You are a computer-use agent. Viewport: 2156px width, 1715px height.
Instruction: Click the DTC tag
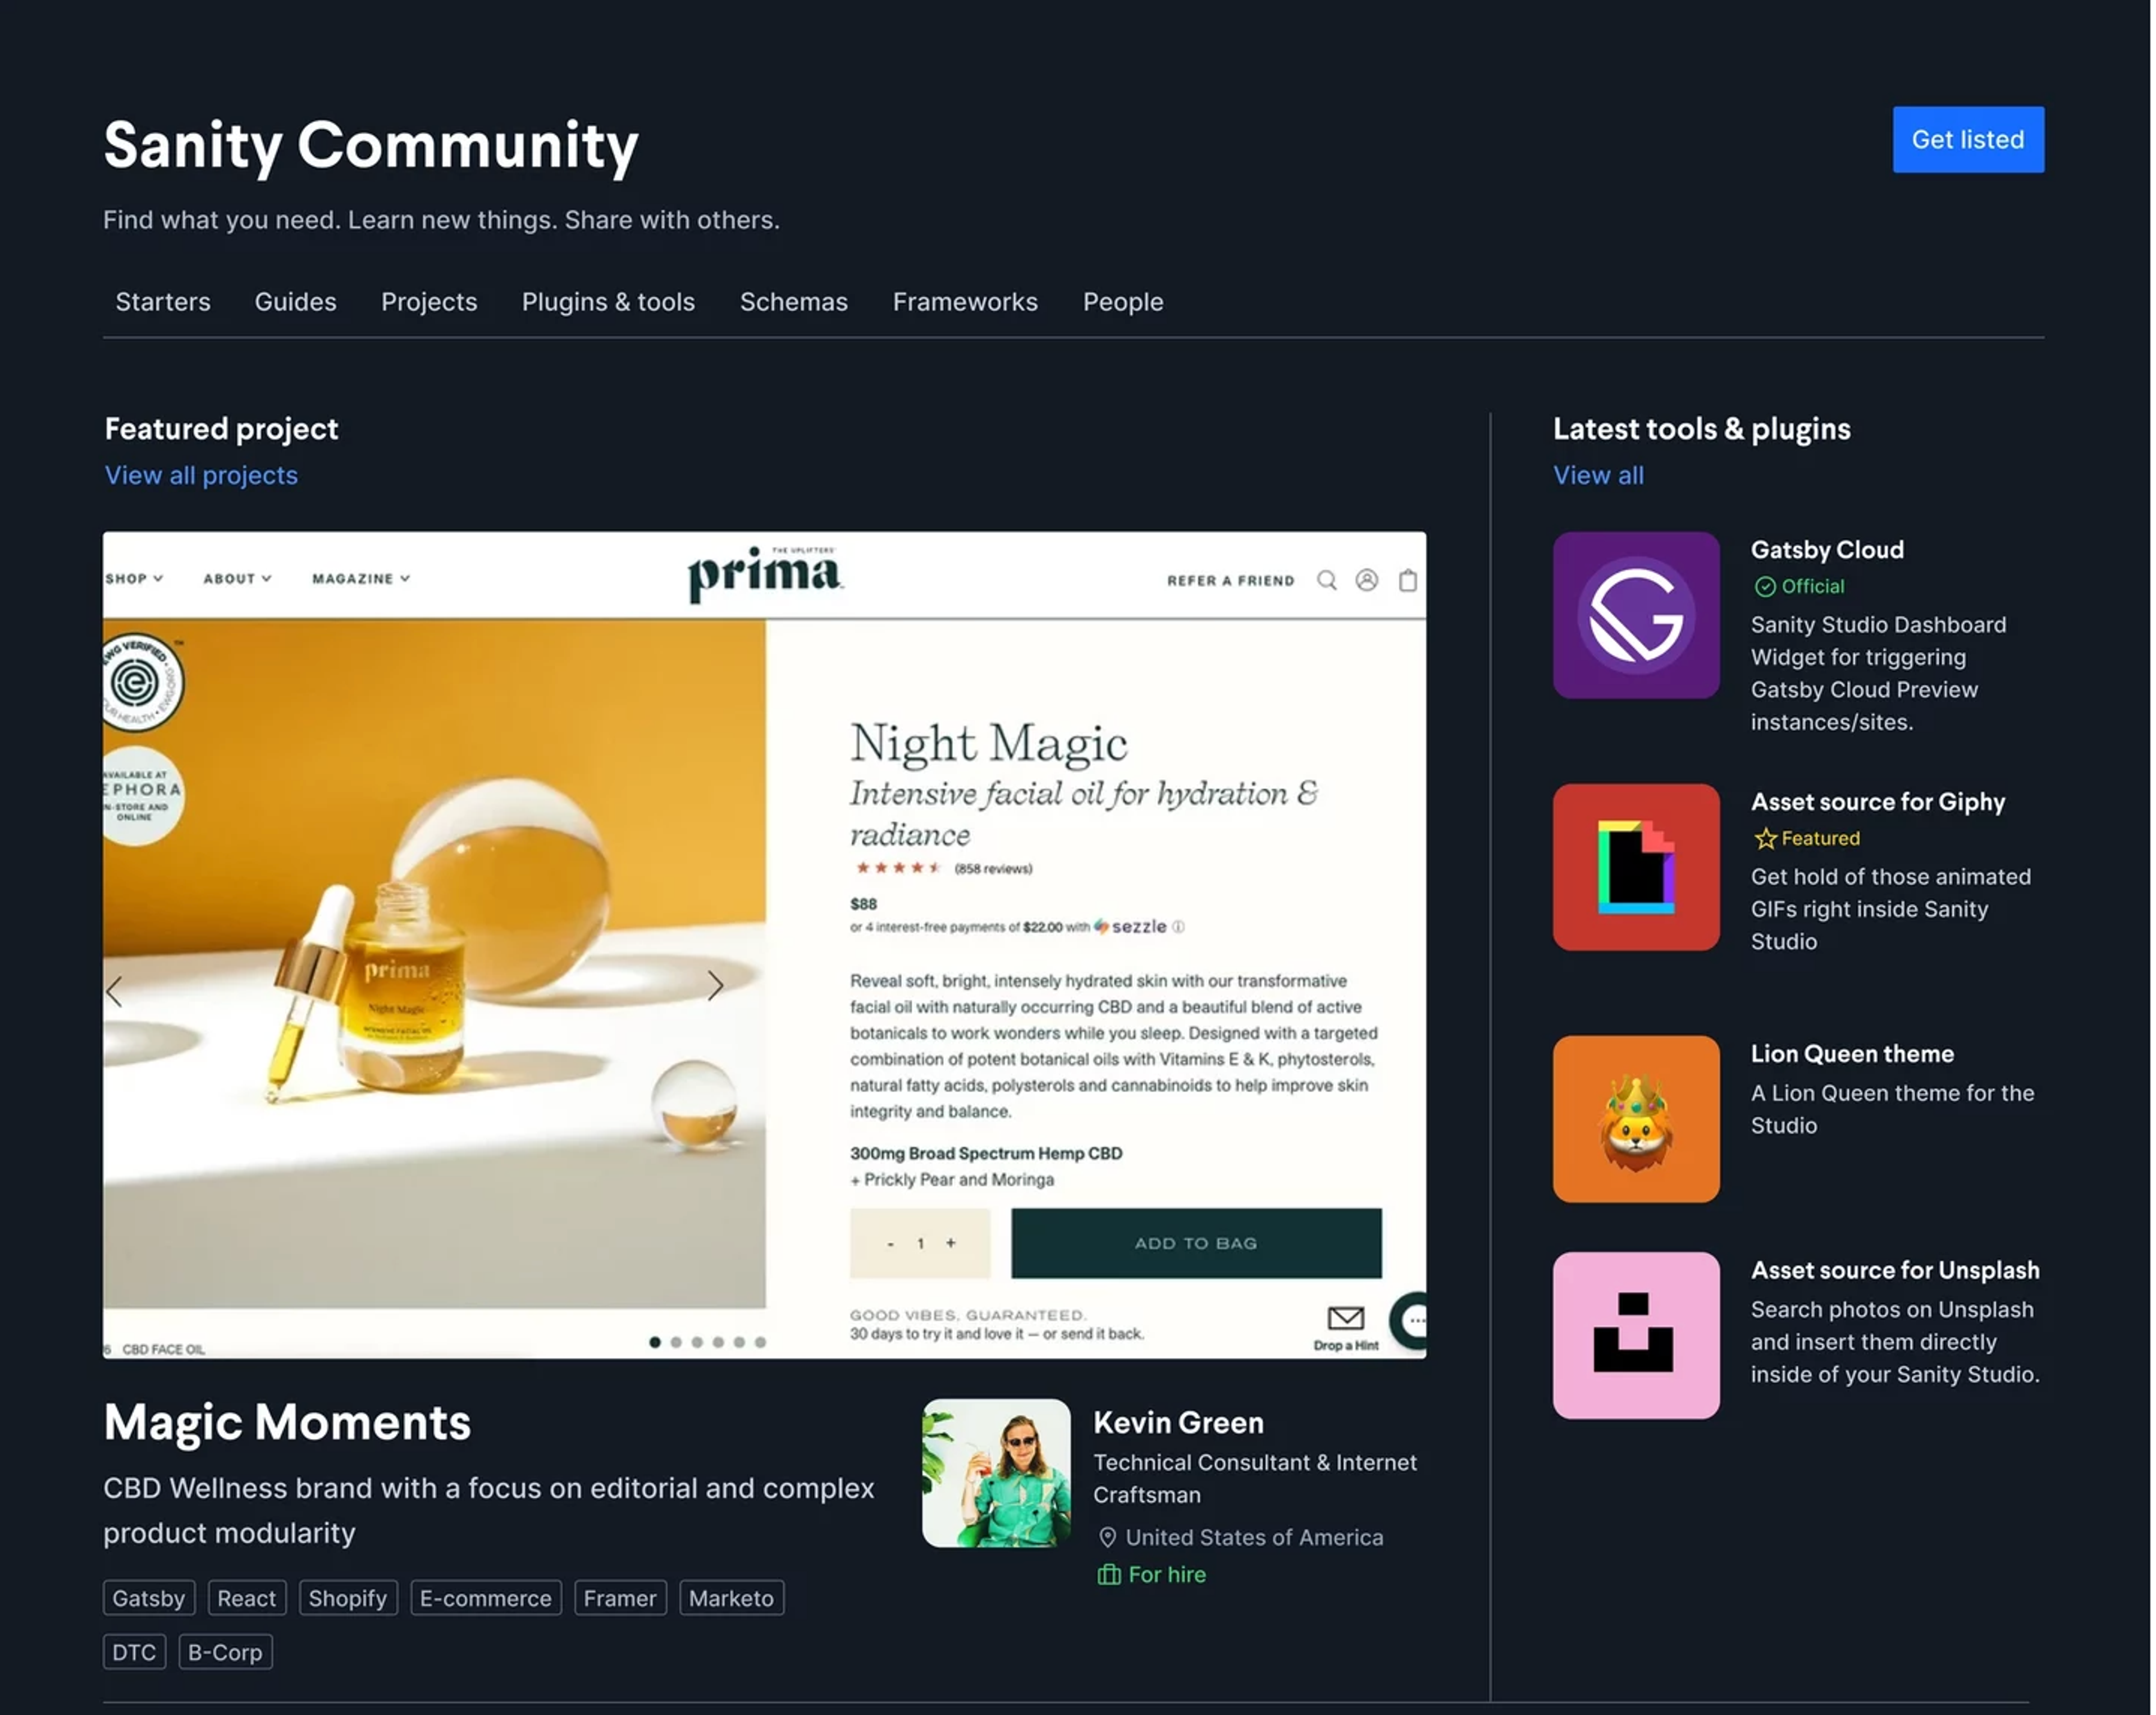pos(134,1652)
